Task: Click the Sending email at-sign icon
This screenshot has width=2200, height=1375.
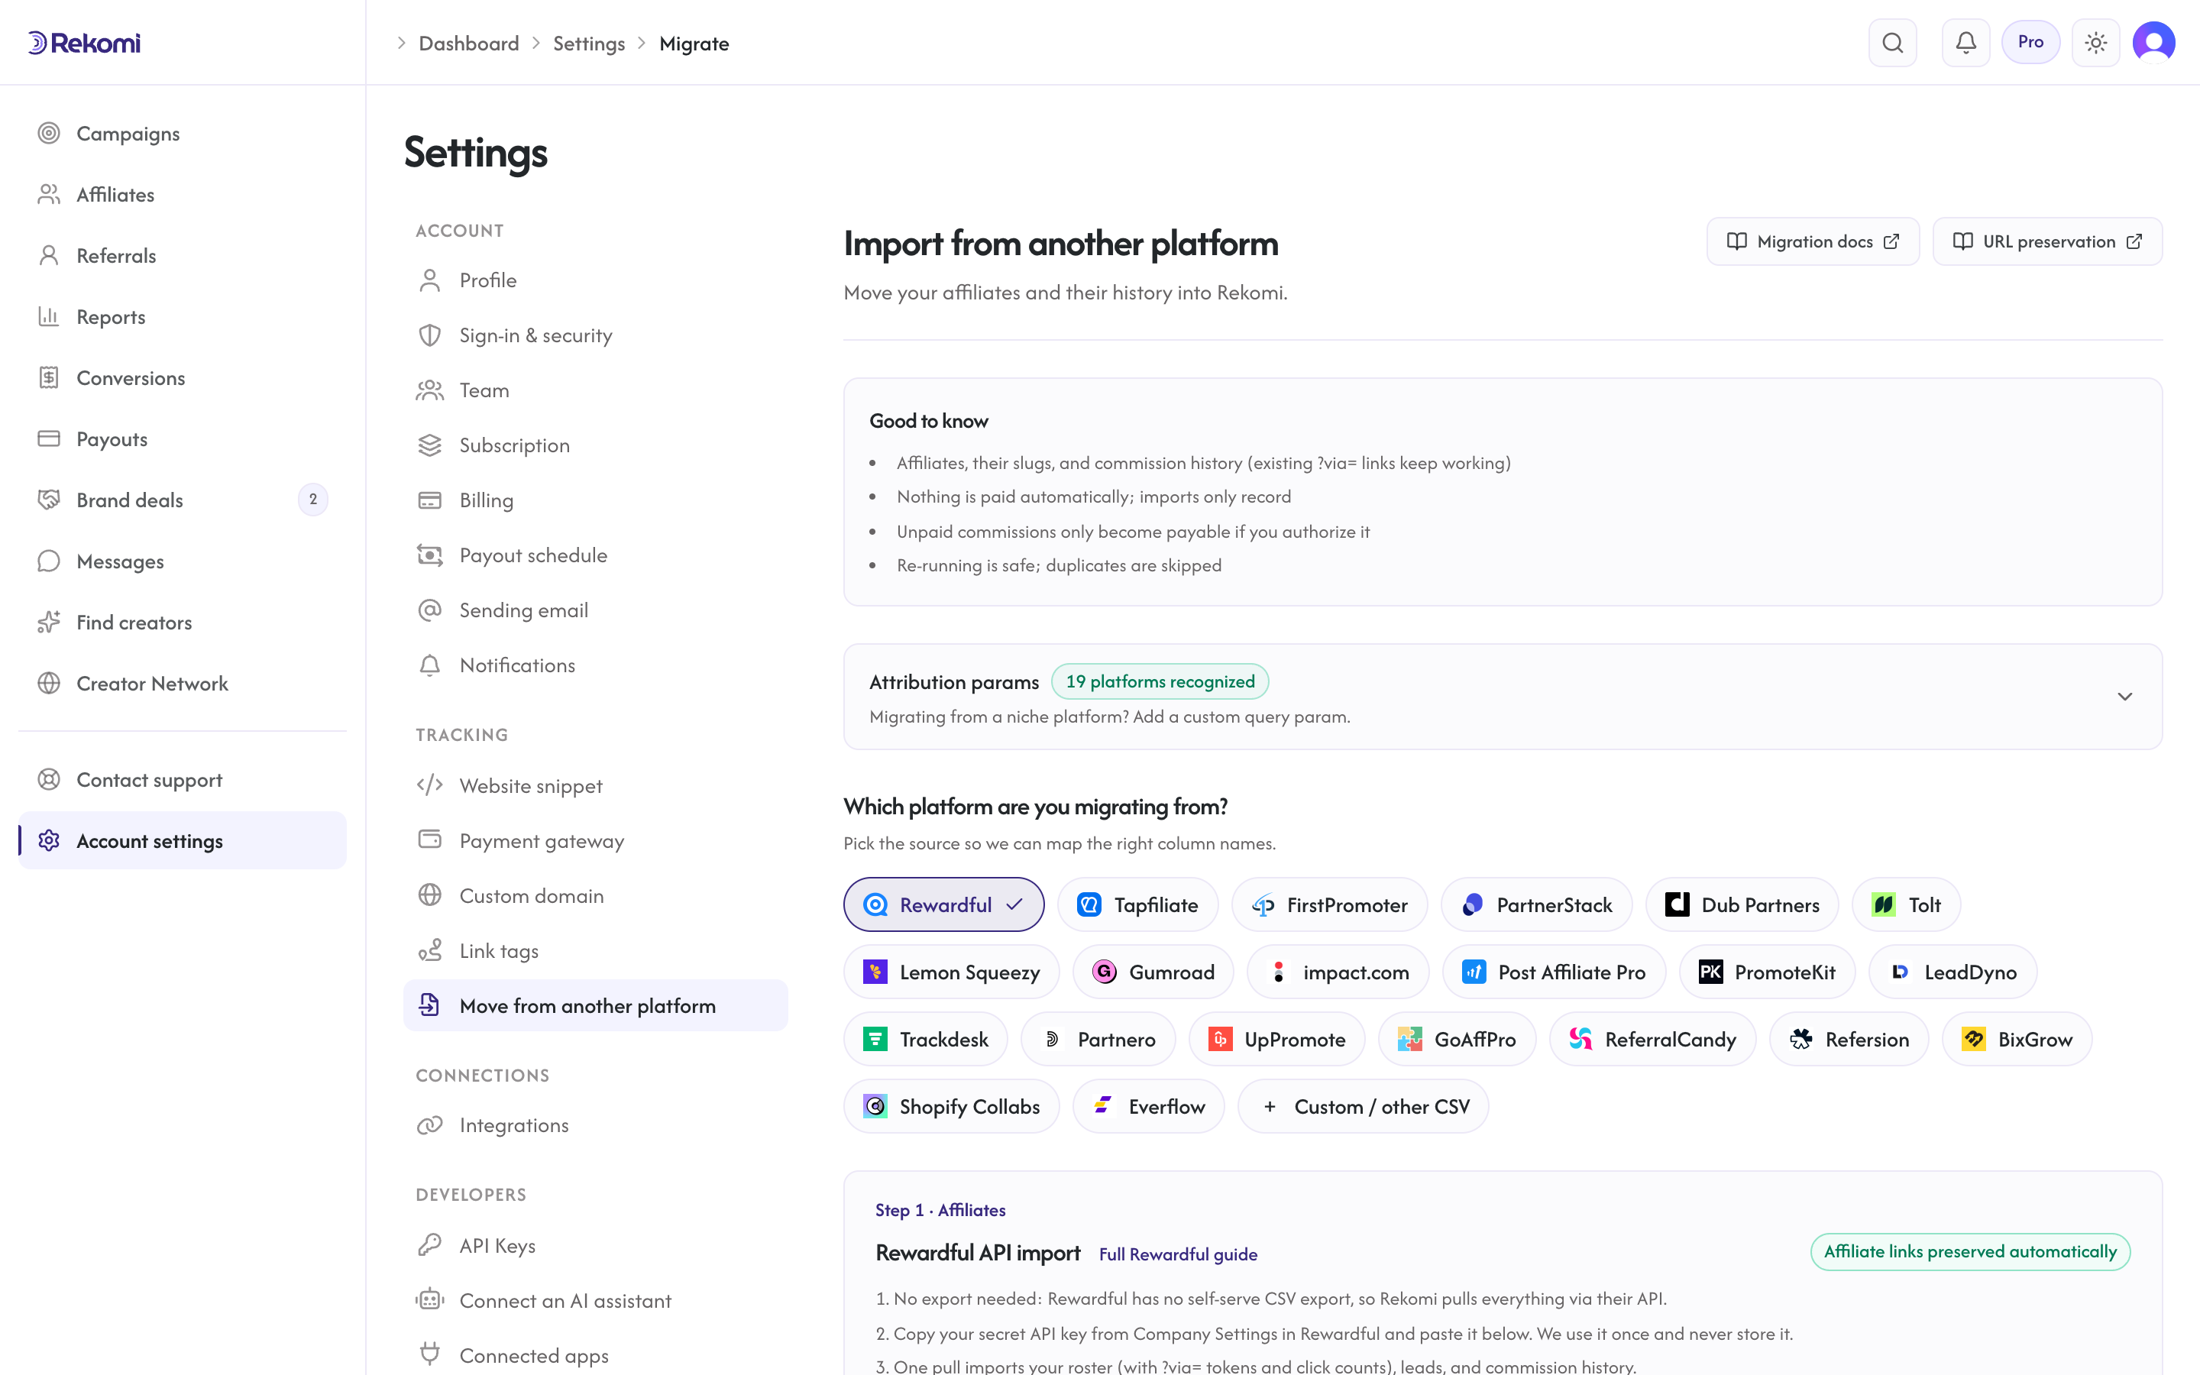Action: click(x=430, y=610)
